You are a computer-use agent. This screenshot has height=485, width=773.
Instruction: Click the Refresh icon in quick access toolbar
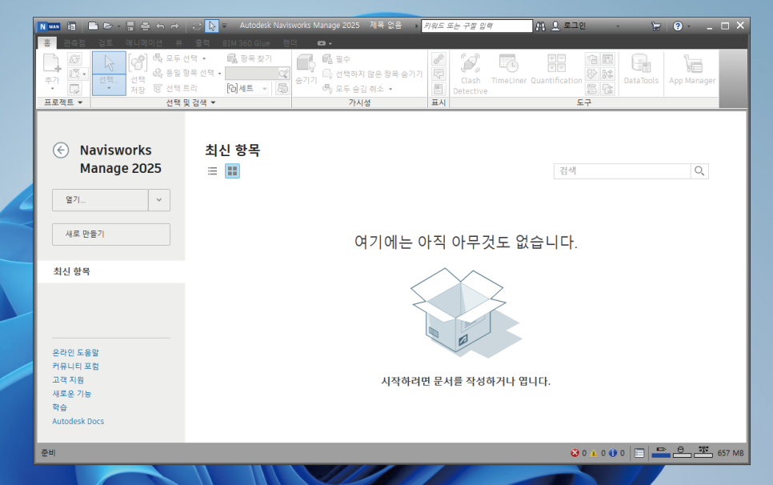197,26
